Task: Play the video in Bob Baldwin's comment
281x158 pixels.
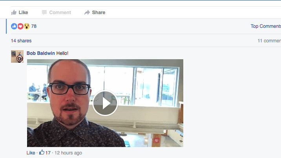Action: pyautogui.click(x=105, y=103)
